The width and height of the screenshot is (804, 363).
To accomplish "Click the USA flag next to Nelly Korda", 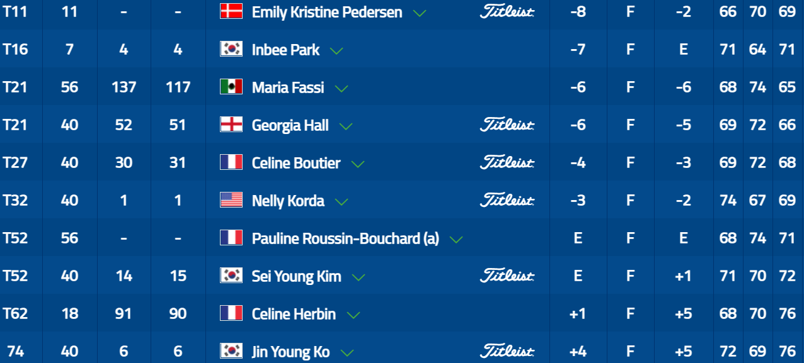I will [x=231, y=200].
